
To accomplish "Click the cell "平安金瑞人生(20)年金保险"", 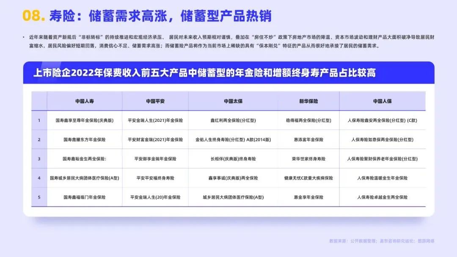I will tap(155, 197).
